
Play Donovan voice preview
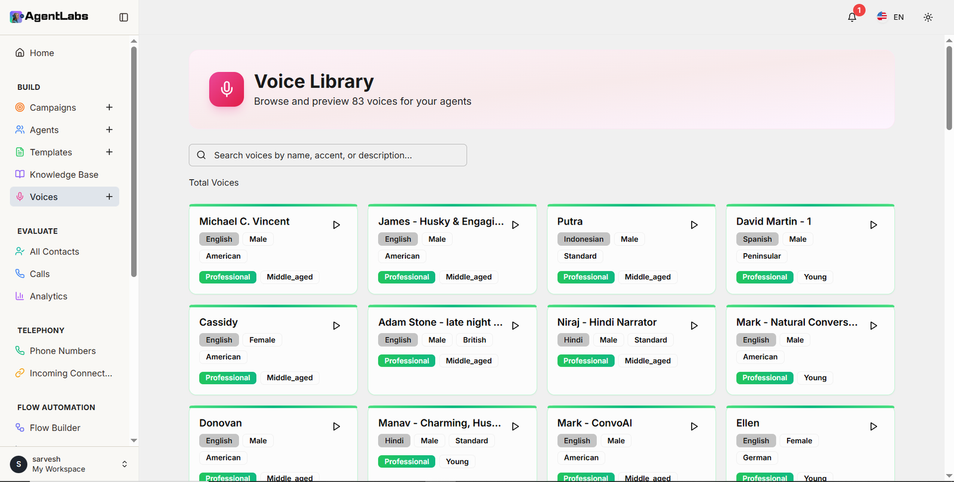point(336,427)
